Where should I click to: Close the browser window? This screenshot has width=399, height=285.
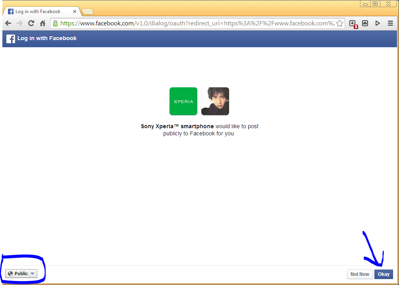pyautogui.click(x=389, y=4)
